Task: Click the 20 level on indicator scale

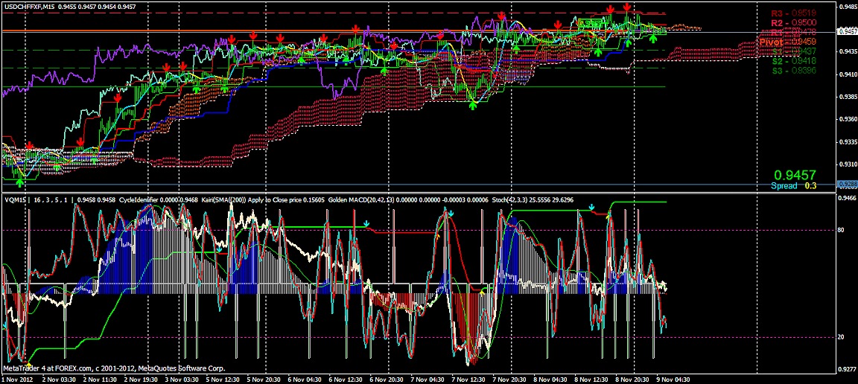Action: 842,337
